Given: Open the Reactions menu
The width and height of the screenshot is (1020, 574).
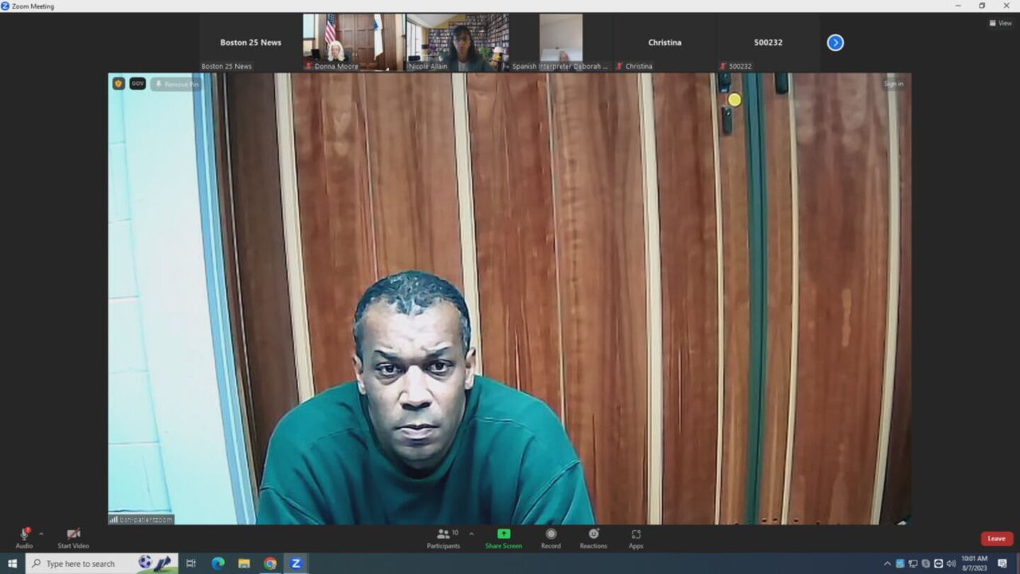Looking at the screenshot, I should (593, 534).
